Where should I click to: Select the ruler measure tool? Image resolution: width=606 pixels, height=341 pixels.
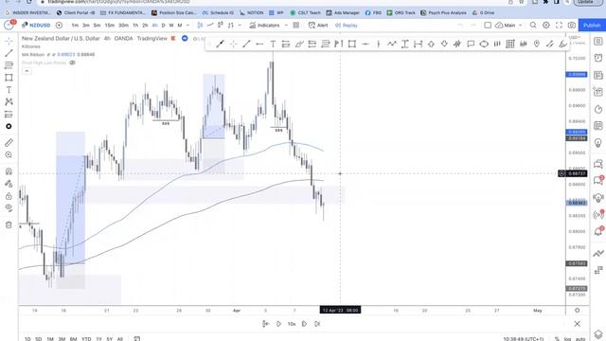(x=9, y=143)
